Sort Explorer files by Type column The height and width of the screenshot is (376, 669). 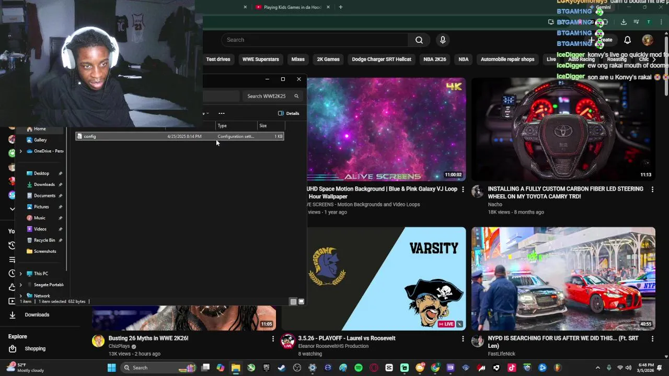pyautogui.click(x=237, y=126)
